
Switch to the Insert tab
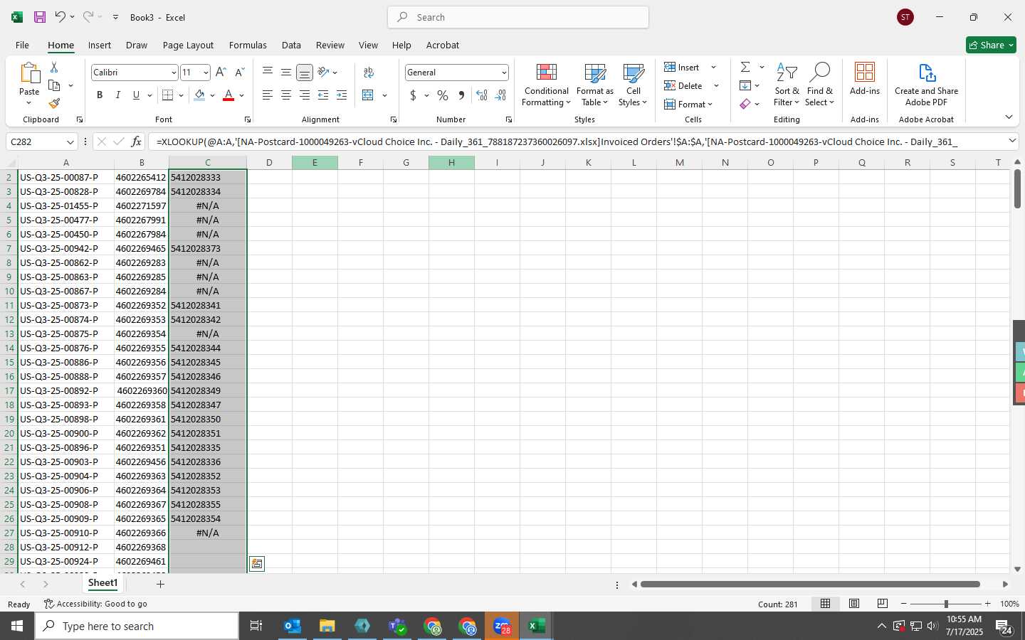pyautogui.click(x=100, y=45)
